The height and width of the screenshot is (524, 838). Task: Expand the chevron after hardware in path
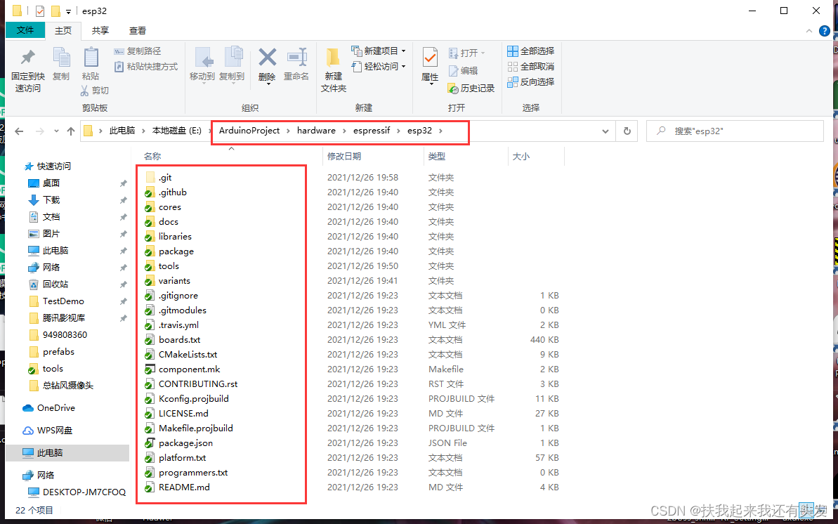click(x=344, y=131)
